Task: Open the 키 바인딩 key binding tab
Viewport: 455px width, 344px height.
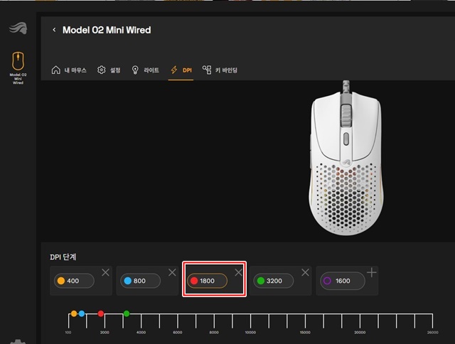Action: pyautogui.click(x=220, y=70)
